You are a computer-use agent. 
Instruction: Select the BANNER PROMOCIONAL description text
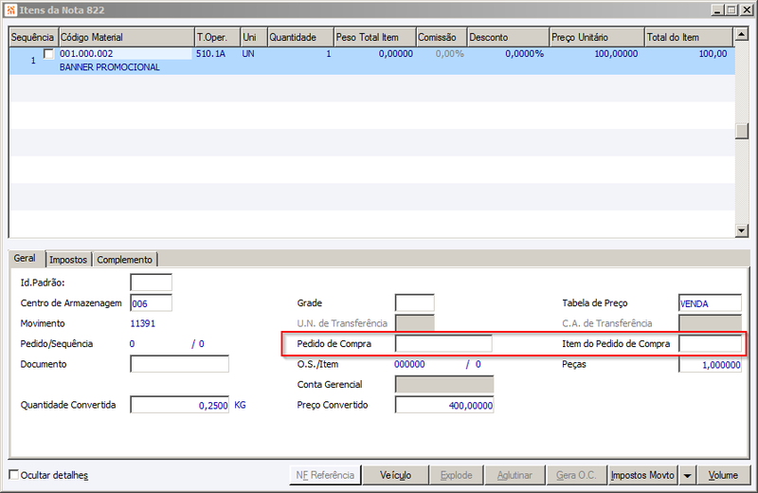click(110, 67)
